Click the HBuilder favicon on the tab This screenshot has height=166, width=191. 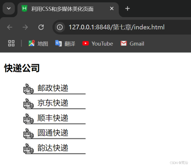pos(25,8)
